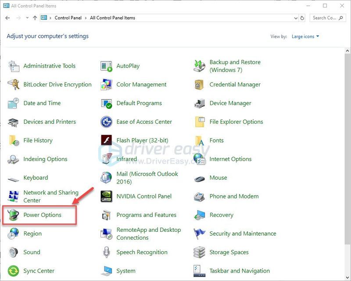Click the Network and Sharing Center icon
Screen dimensions: 351x281
(14, 196)
